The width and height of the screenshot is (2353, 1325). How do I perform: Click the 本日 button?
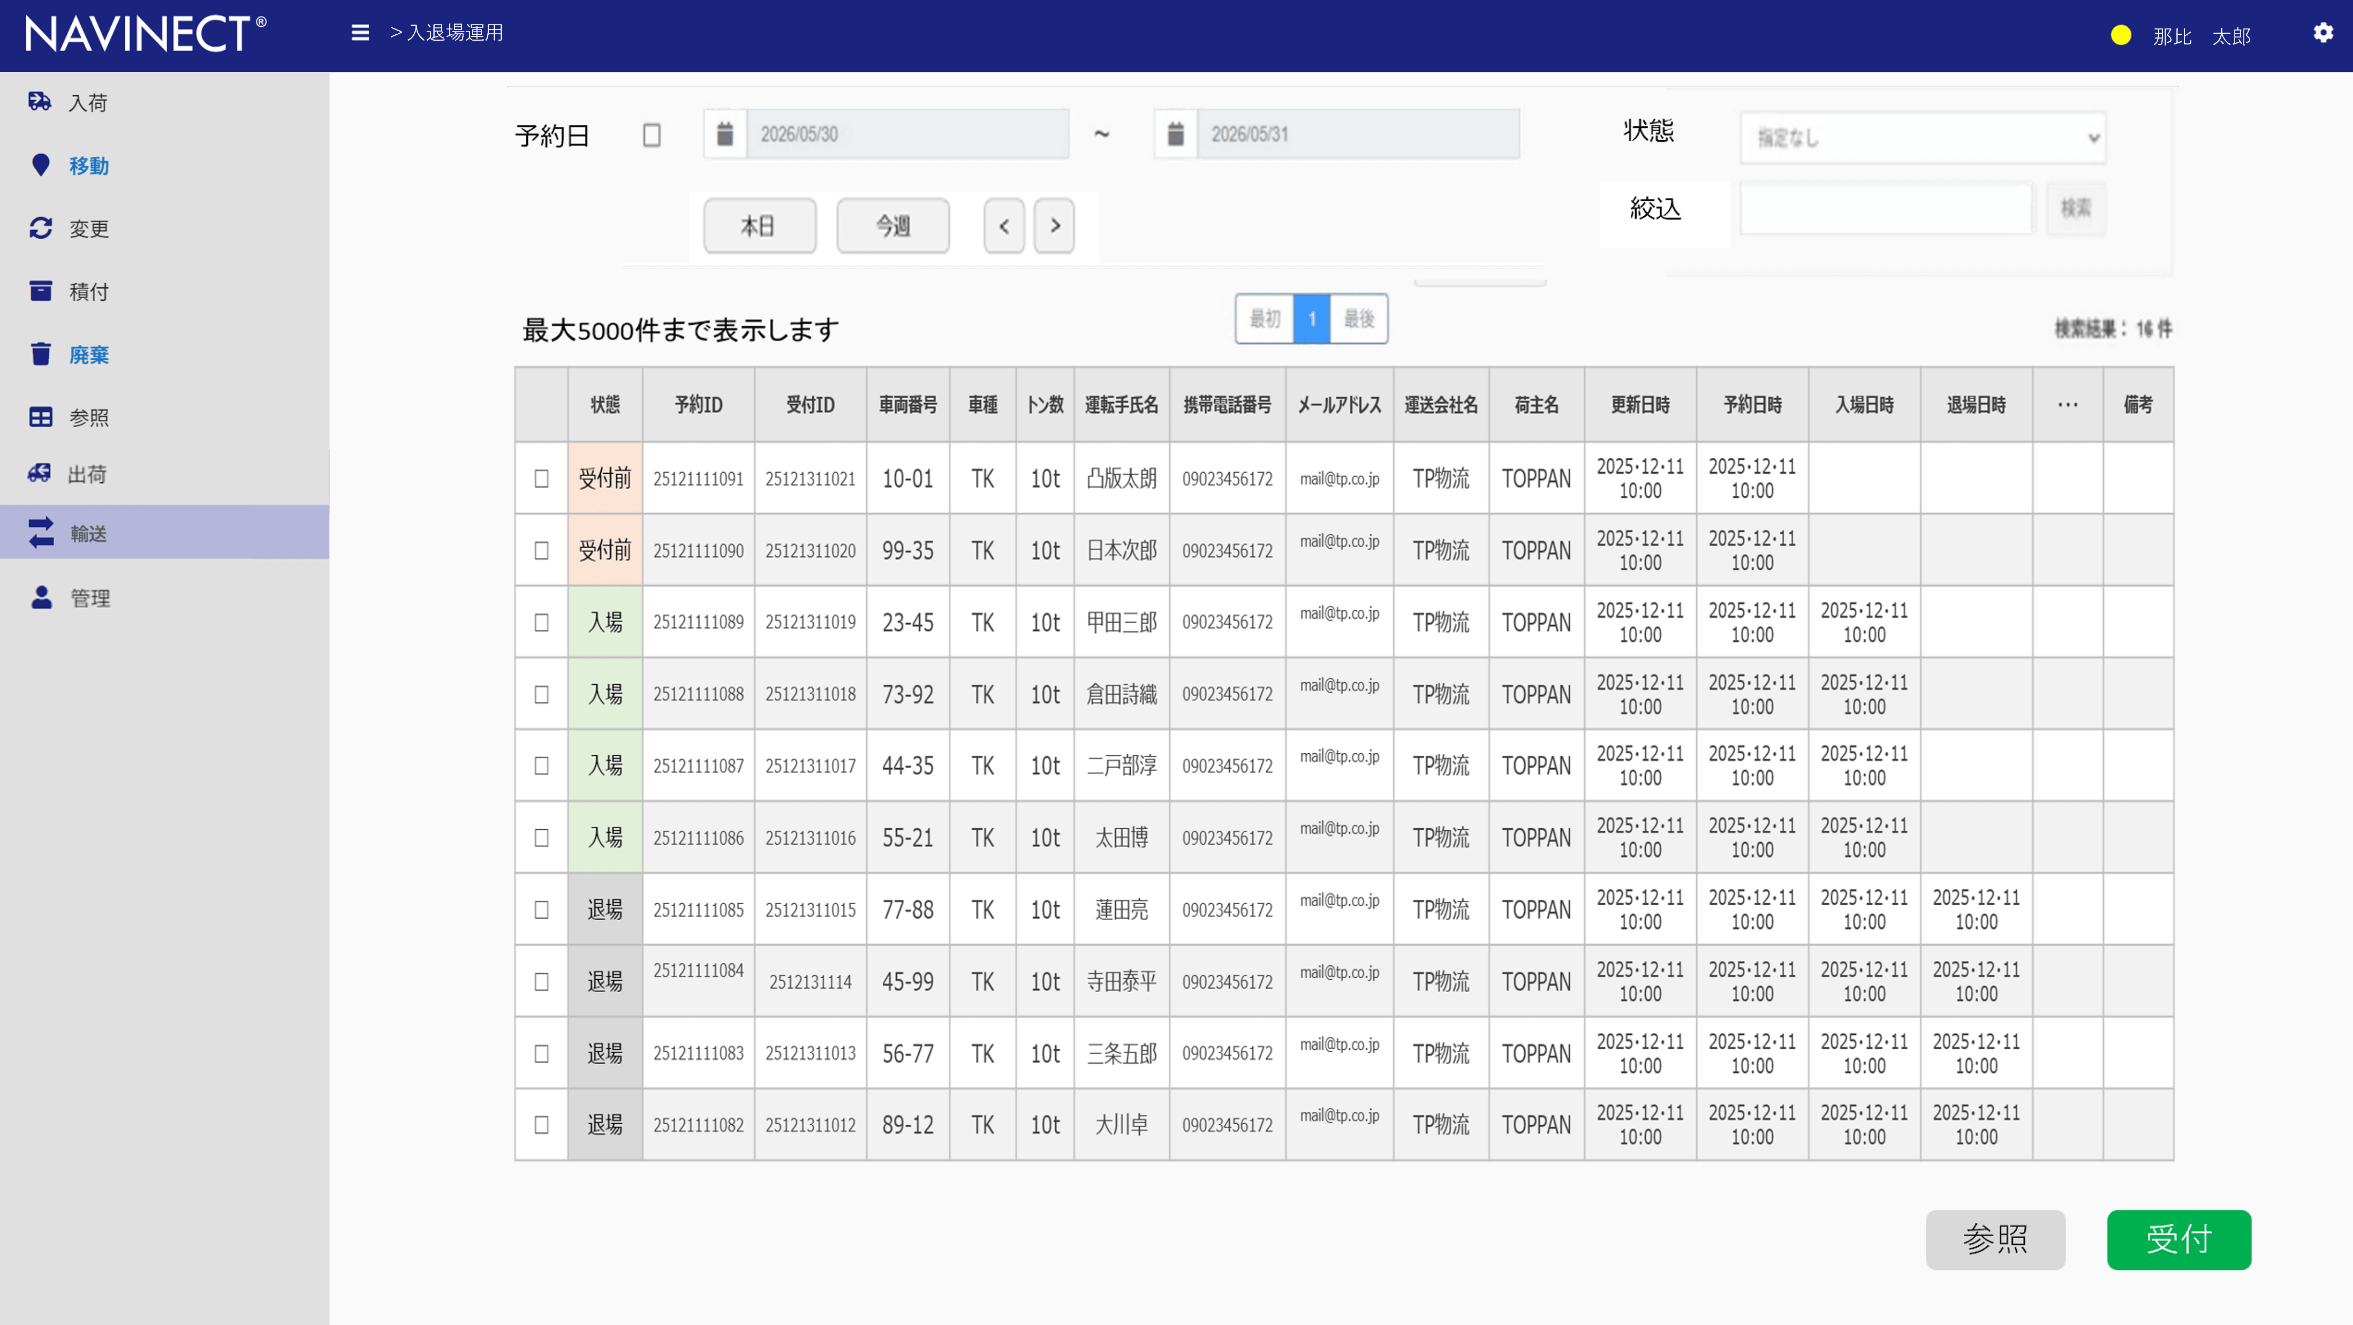pyautogui.click(x=759, y=225)
